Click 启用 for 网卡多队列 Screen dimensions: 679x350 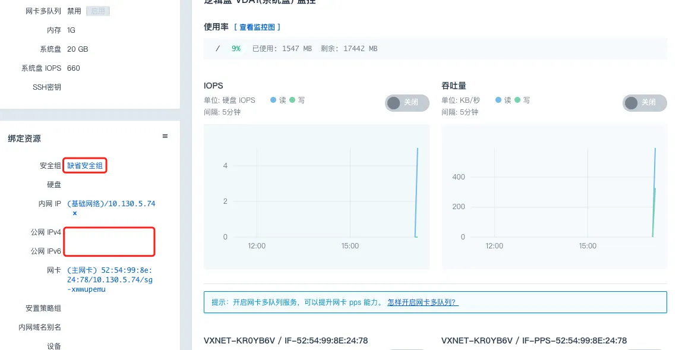pyautogui.click(x=98, y=11)
